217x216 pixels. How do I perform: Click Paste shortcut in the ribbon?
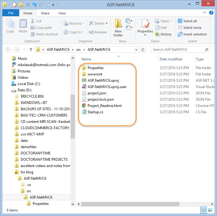(x=44, y=34)
